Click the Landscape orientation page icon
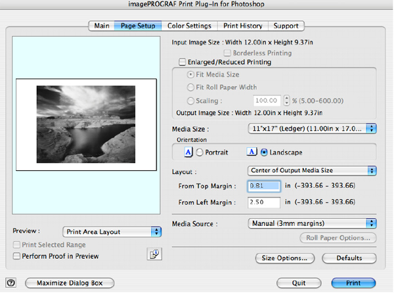The image size is (394, 293). click(x=252, y=152)
